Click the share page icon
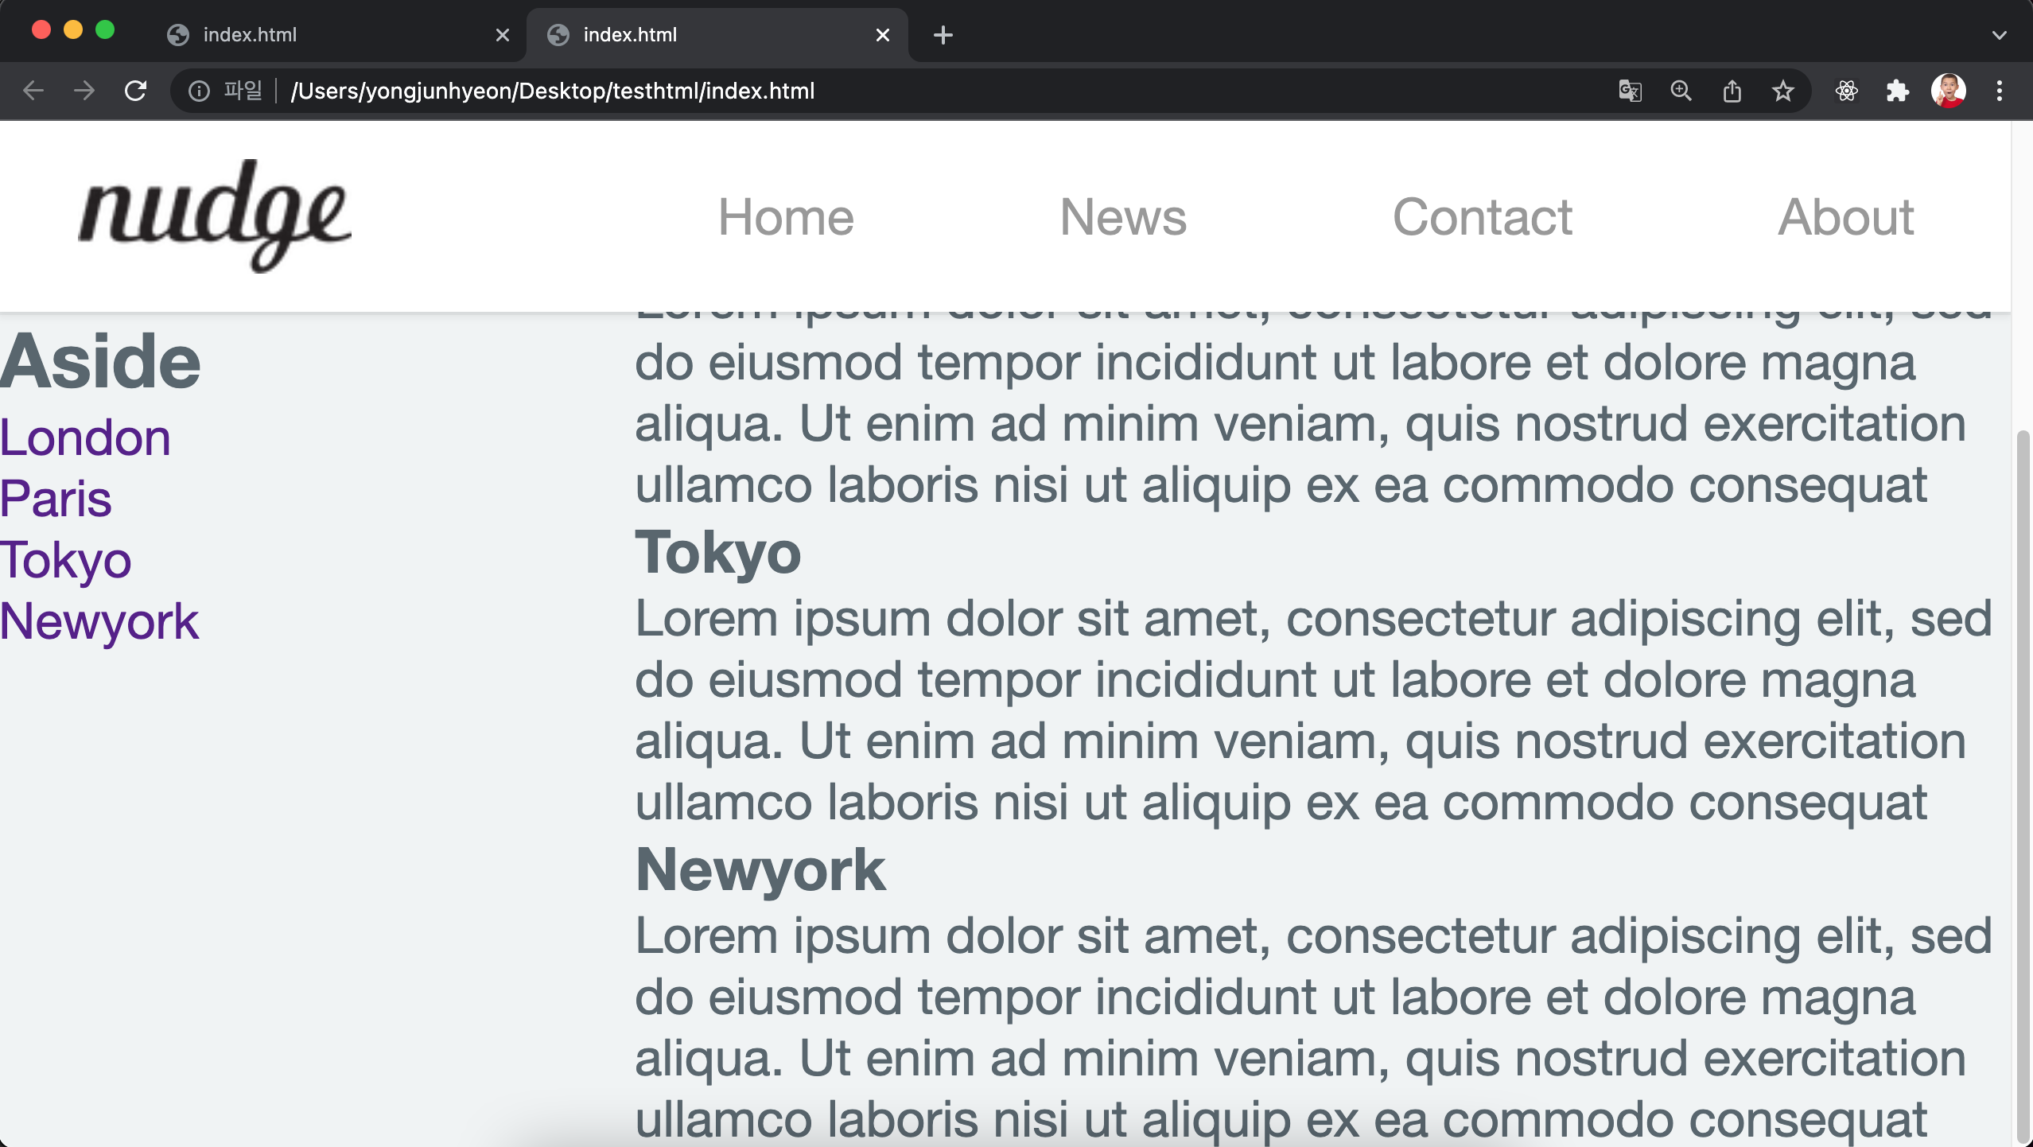 click(x=1732, y=91)
